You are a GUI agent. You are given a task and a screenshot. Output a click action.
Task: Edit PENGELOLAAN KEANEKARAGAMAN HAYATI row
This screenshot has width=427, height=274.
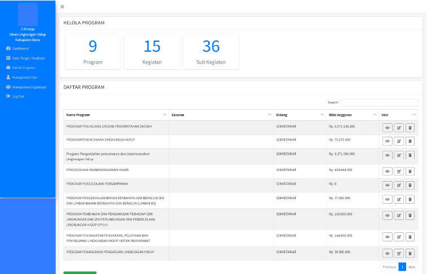click(x=399, y=171)
